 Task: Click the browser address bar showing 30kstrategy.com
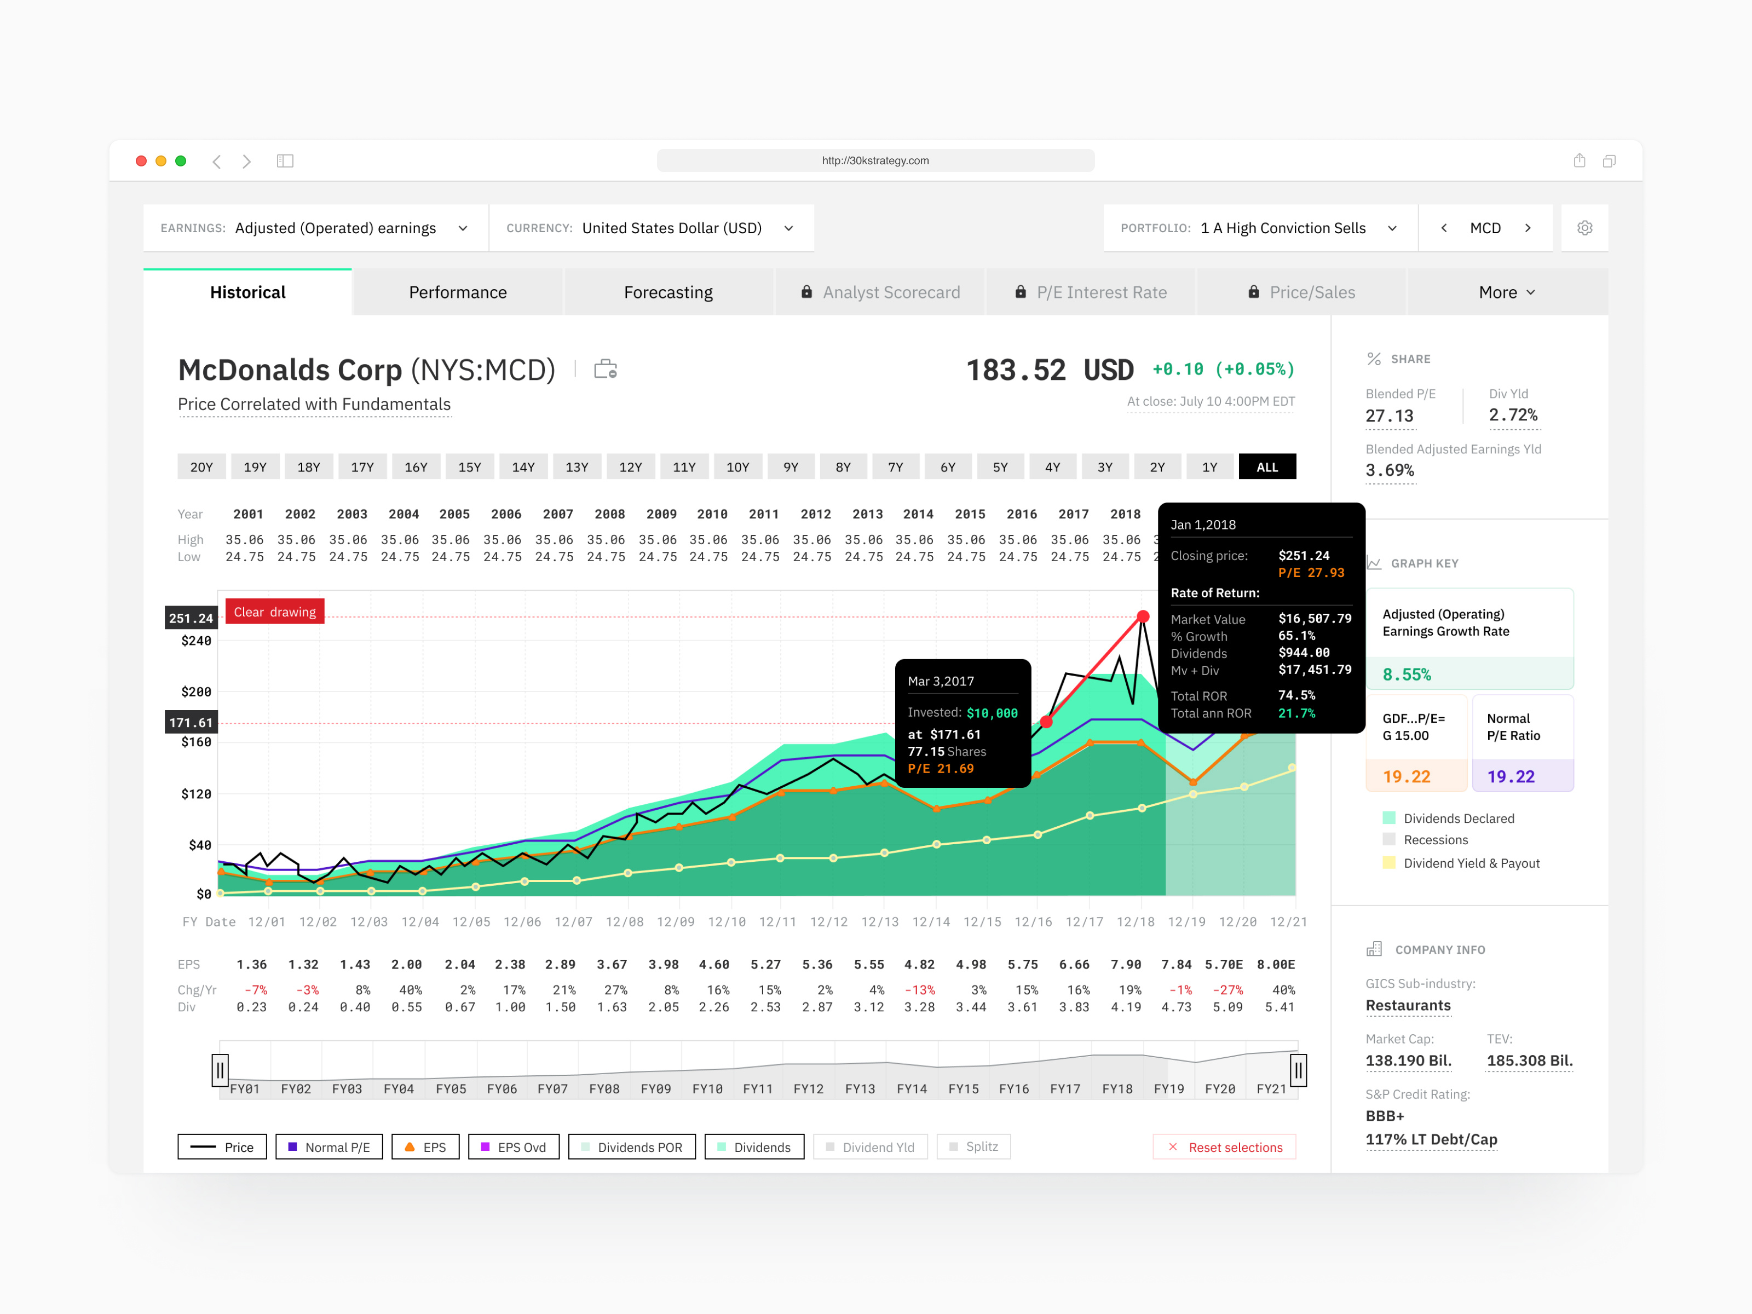(875, 160)
